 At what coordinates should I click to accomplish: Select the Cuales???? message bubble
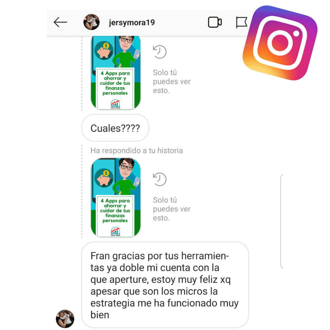pos(115,128)
